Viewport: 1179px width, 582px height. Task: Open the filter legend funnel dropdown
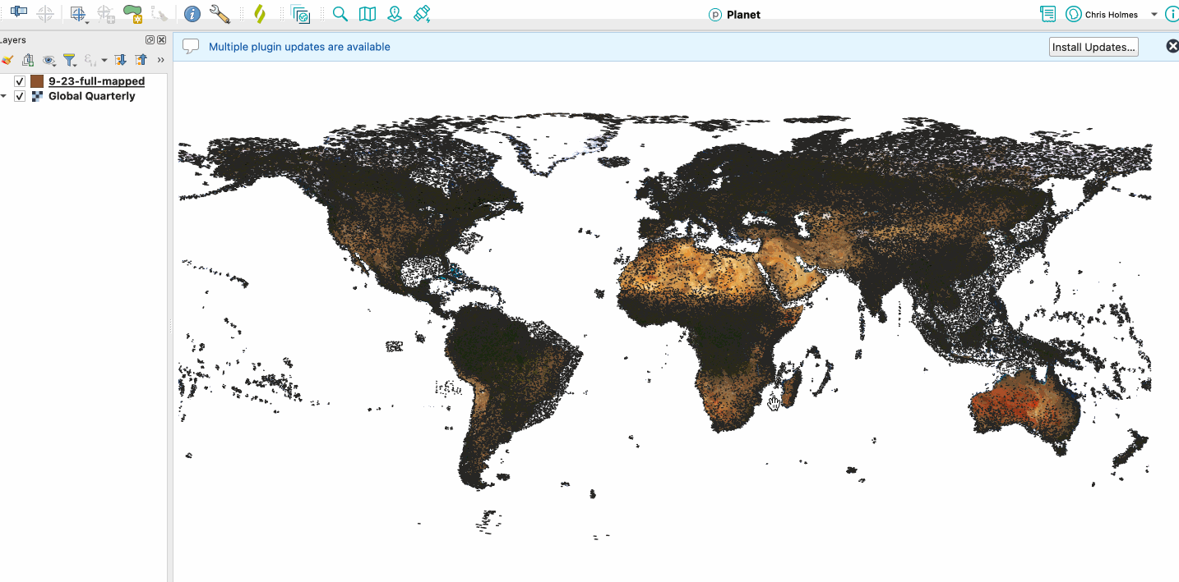(x=71, y=60)
